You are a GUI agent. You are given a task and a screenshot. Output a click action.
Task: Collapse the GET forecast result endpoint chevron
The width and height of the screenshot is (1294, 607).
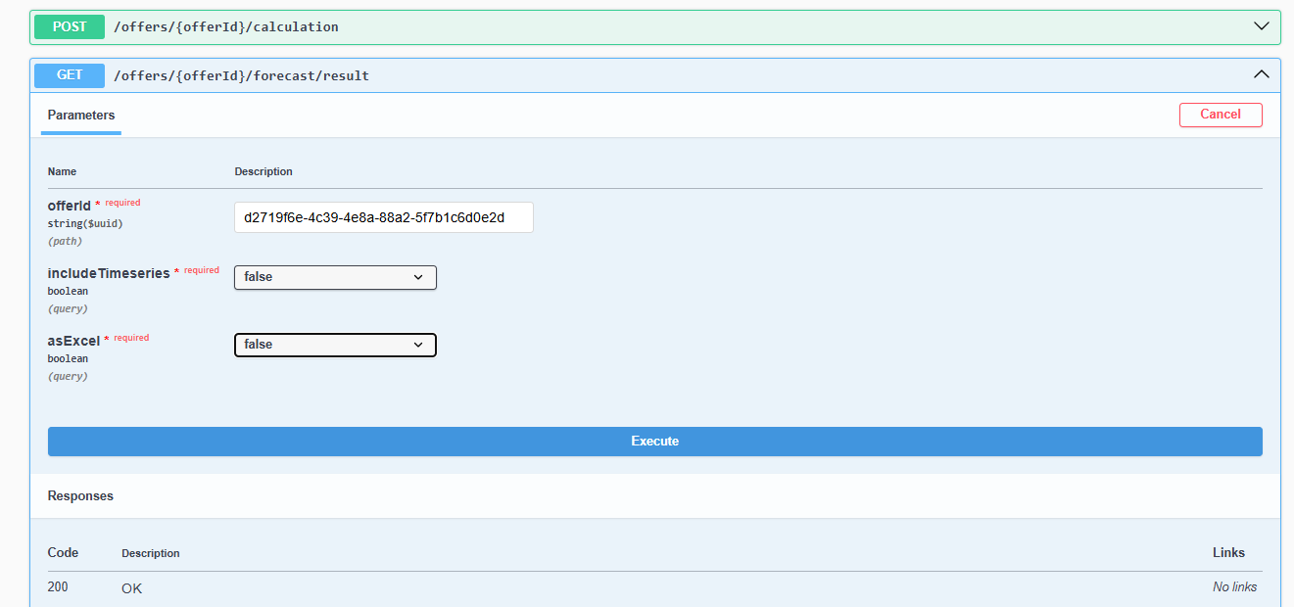1262,74
